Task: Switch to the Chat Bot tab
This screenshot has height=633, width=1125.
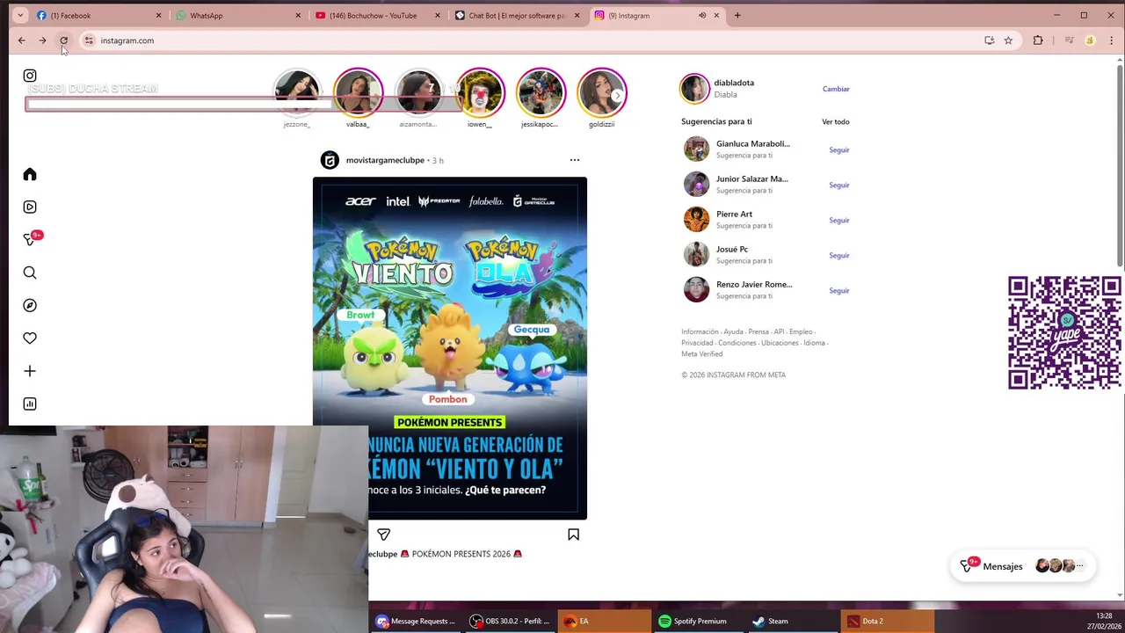Action: point(517,15)
